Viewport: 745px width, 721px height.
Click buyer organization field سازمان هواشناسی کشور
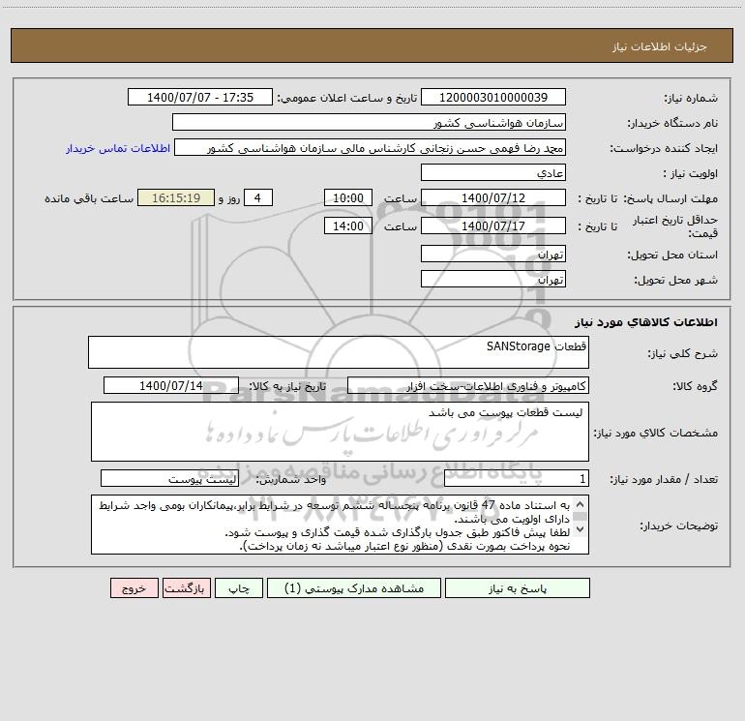[x=369, y=122]
